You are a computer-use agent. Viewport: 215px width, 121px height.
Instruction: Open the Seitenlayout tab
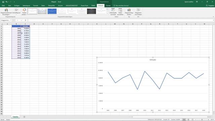click(x=26, y=6)
